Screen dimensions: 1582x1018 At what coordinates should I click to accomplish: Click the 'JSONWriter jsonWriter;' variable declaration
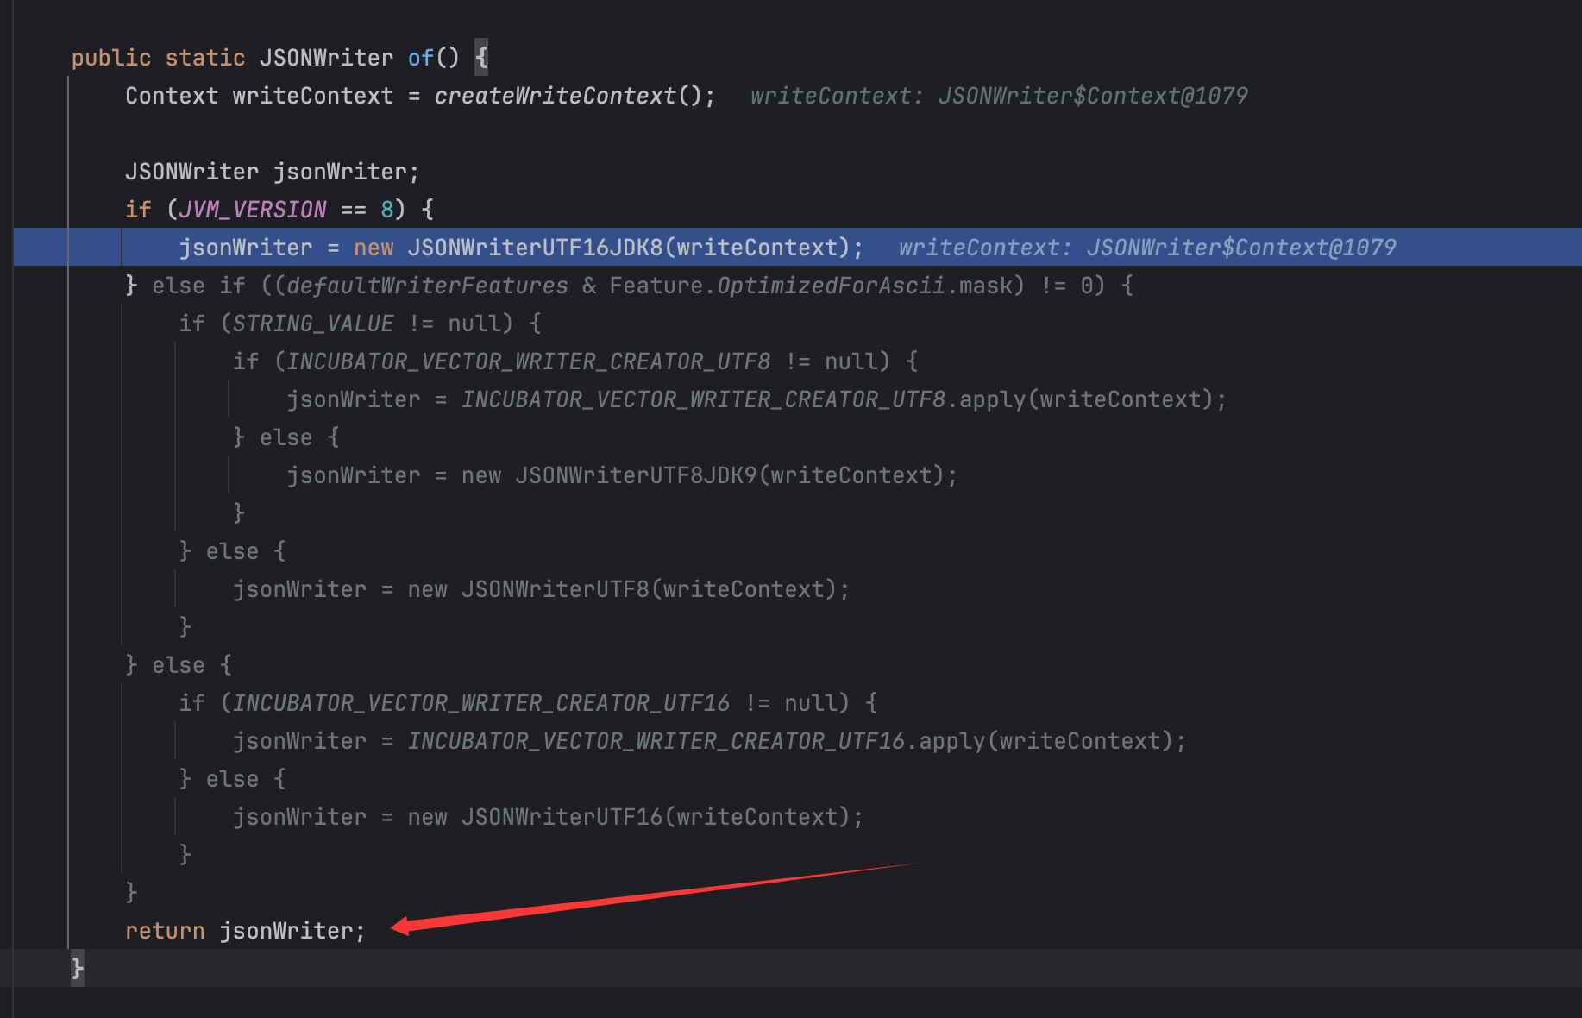(x=272, y=172)
